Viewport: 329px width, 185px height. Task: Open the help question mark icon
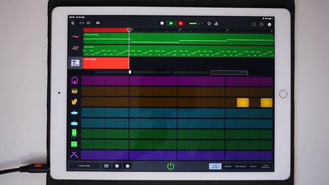coord(269,25)
